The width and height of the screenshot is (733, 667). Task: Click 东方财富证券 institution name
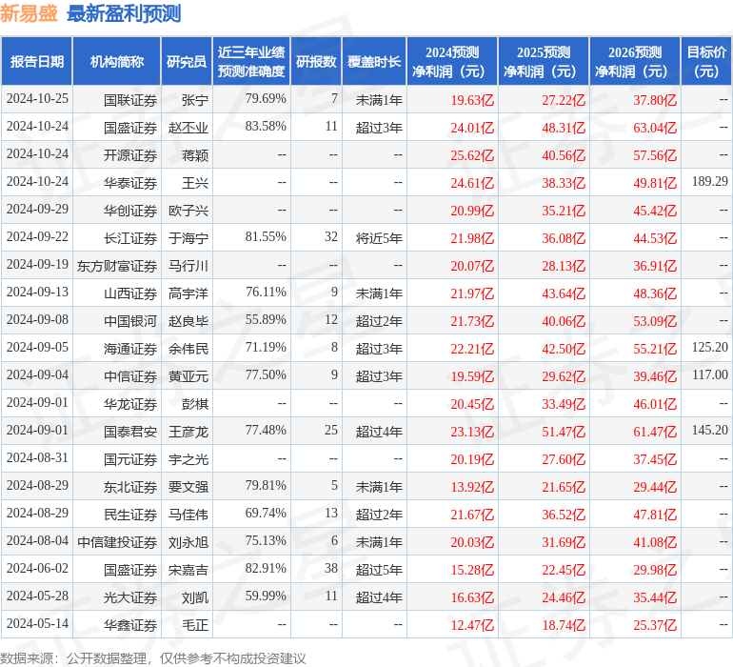pyautogui.click(x=117, y=266)
